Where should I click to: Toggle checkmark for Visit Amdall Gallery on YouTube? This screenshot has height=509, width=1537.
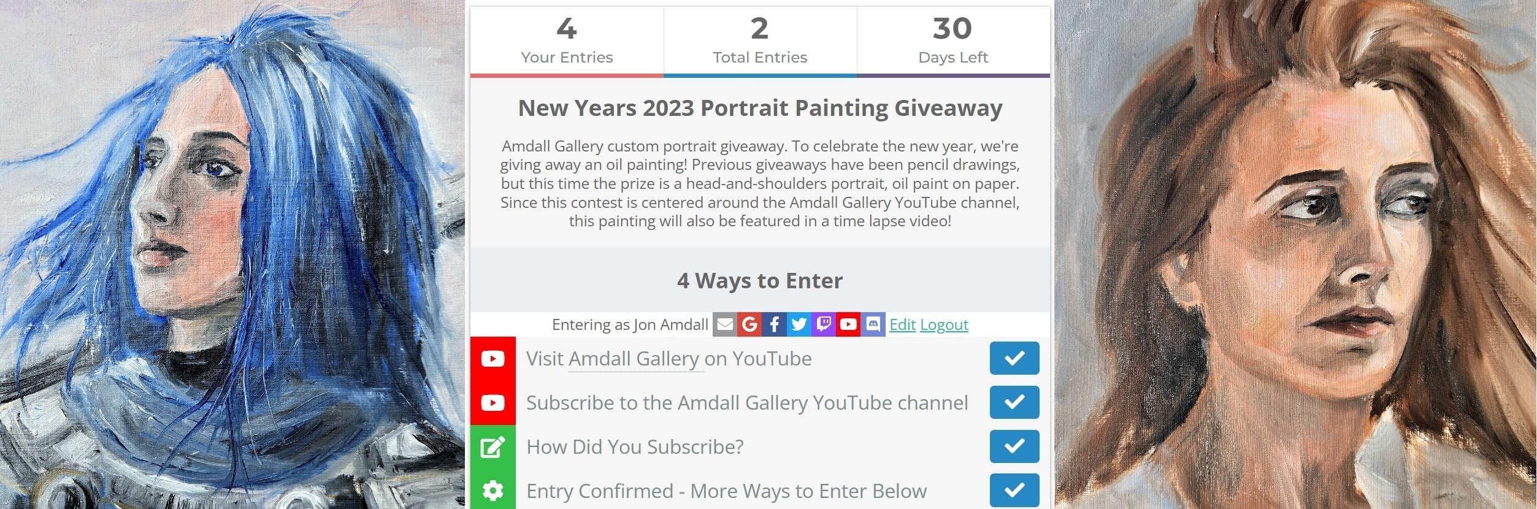(x=1014, y=358)
